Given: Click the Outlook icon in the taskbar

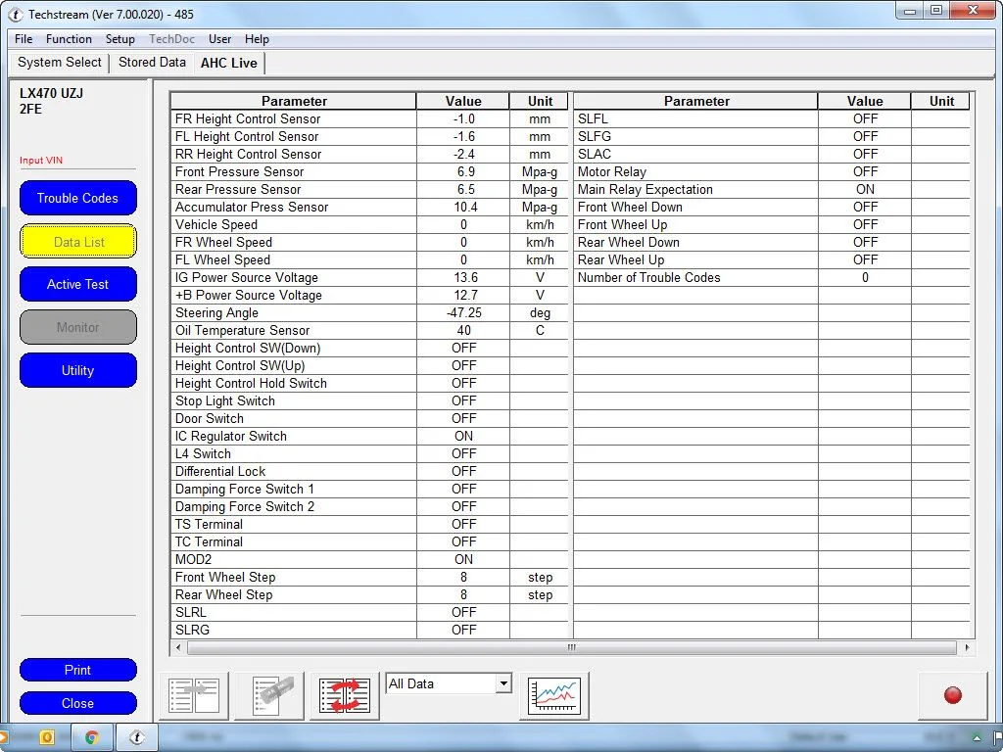Looking at the screenshot, I should point(46,737).
